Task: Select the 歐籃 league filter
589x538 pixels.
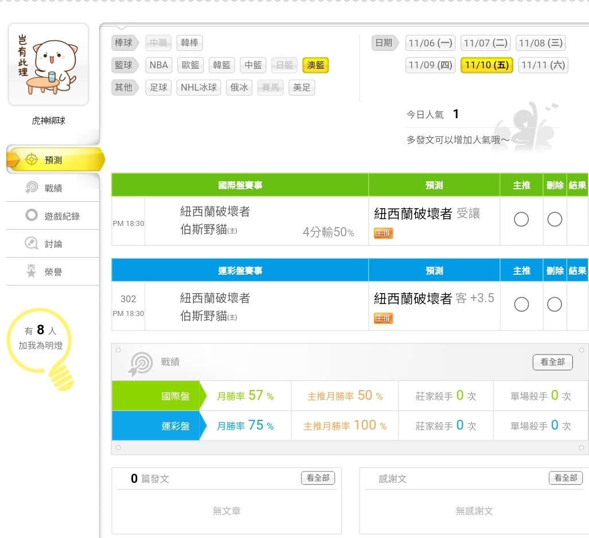Action: [x=190, y=65]
